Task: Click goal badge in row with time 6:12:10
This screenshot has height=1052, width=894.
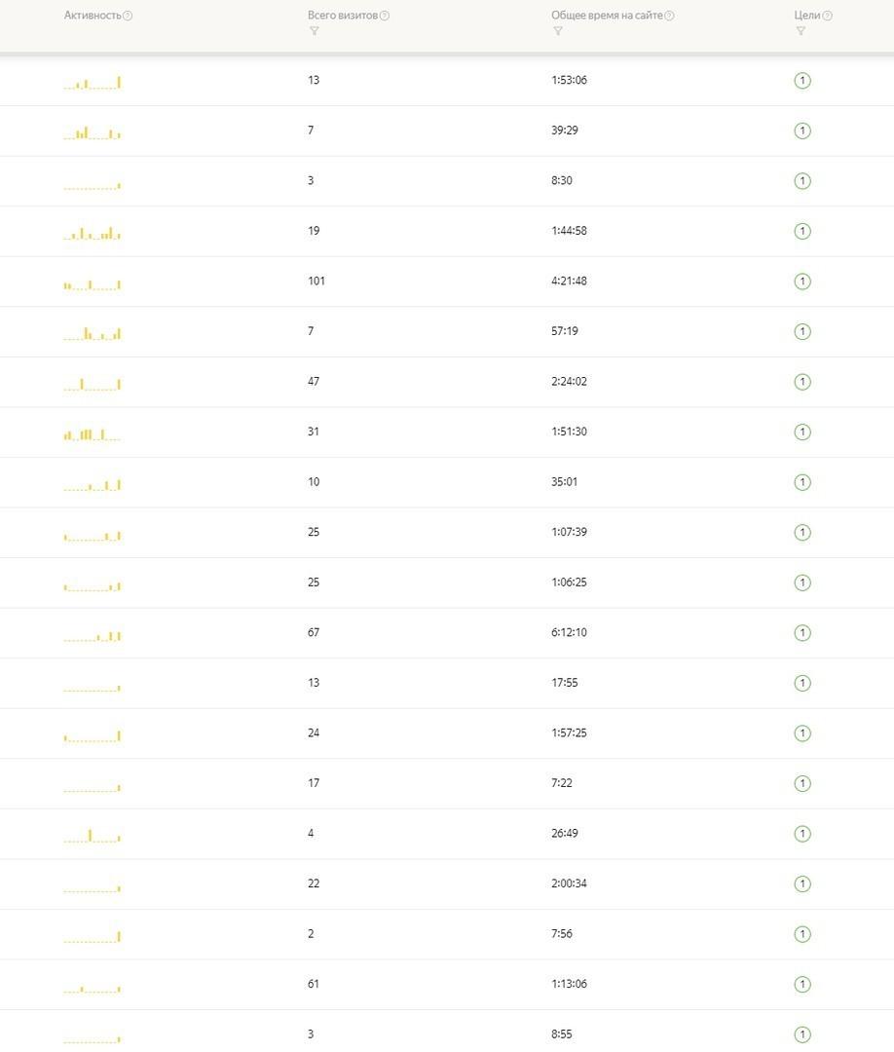Action: [802, 633]
